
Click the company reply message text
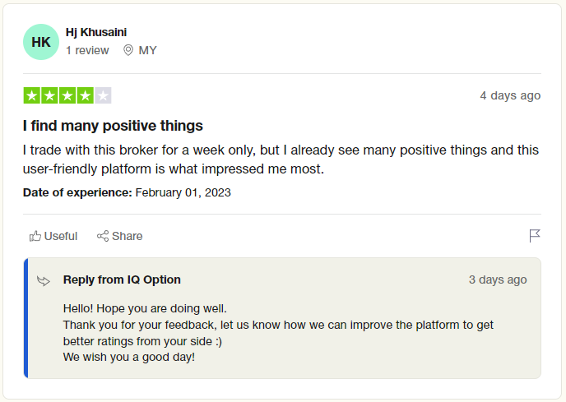click(278, 333)
